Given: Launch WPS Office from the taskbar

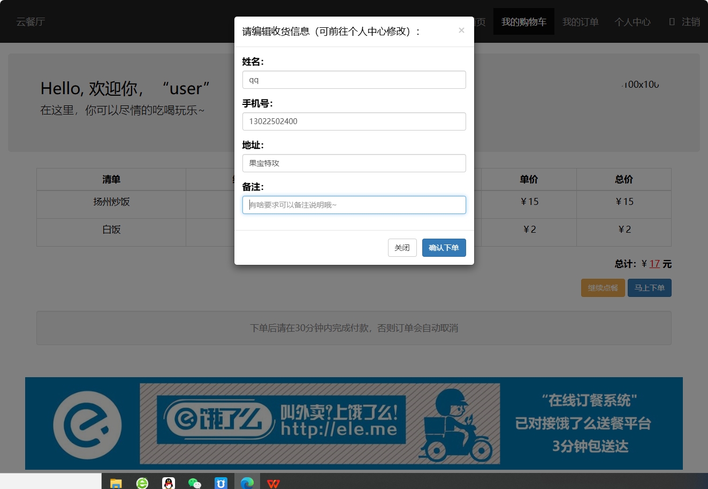Looking at the screenshot, I should [x=274, y=482].
